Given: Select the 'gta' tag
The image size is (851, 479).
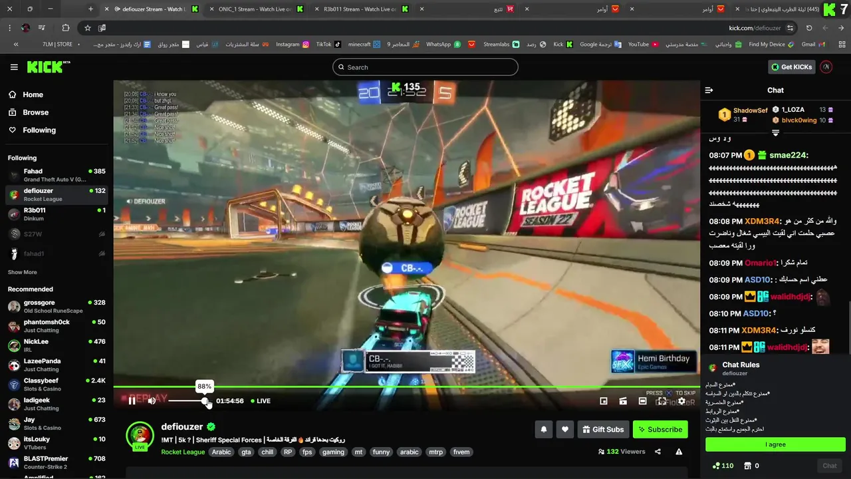Looking at the screenshot, I should [x=246, y=452].
